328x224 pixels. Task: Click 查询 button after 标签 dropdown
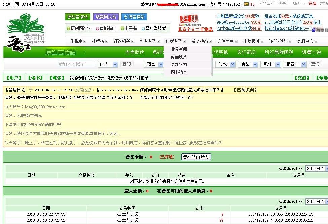pyautogui.click(x=315, y=64)
